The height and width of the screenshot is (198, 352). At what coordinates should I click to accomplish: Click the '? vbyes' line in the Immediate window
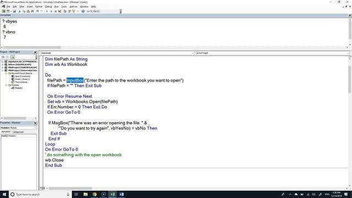(10, 21)
